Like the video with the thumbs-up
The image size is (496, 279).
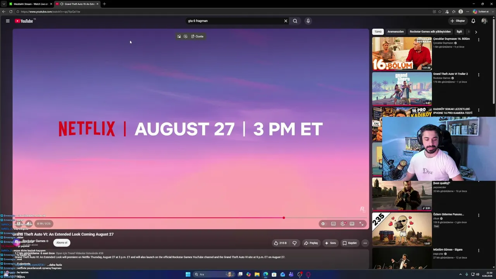click(x=280, y=243)
